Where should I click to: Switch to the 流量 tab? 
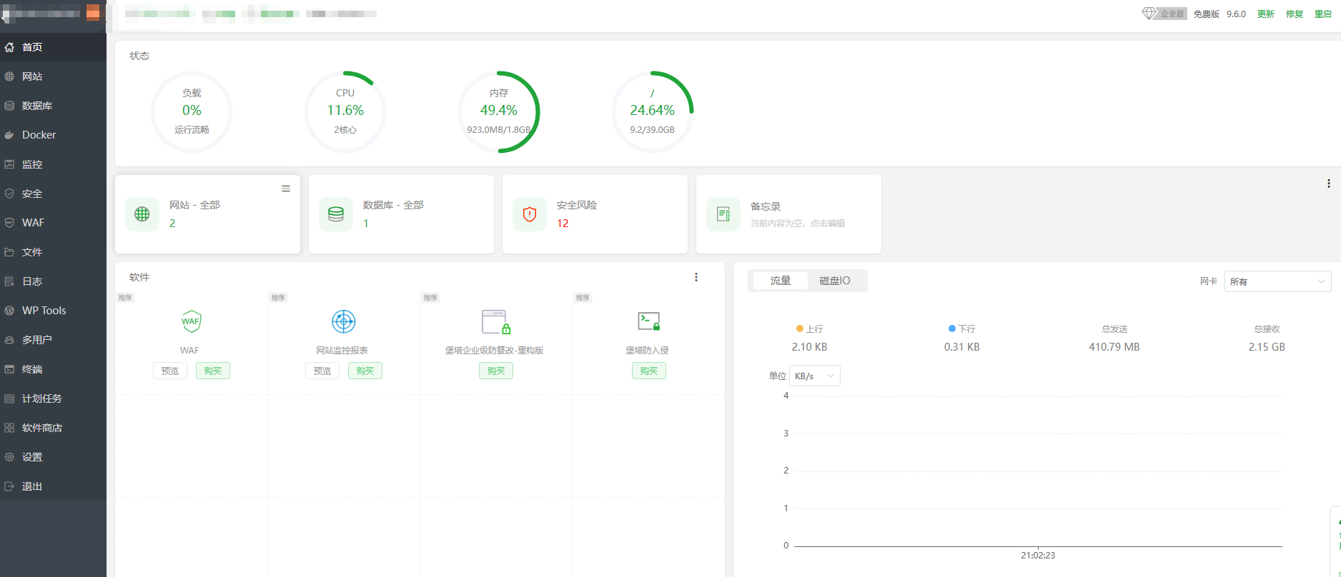coord(781,281)
